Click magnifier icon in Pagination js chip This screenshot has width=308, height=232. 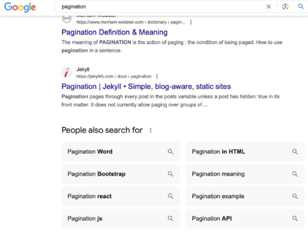(x=170, y=219)
